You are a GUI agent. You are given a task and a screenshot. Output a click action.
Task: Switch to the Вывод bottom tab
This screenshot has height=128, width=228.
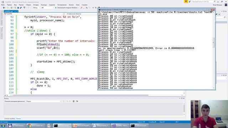19,118
